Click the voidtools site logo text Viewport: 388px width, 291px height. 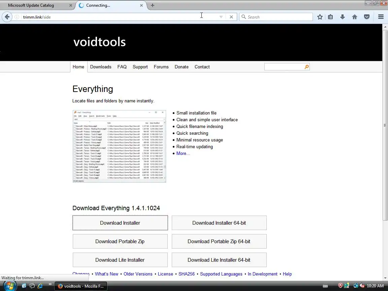tap(99, 42)
